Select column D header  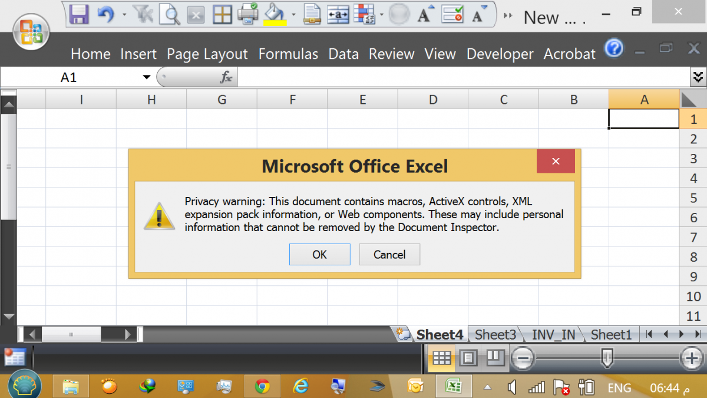click(433, 100)
